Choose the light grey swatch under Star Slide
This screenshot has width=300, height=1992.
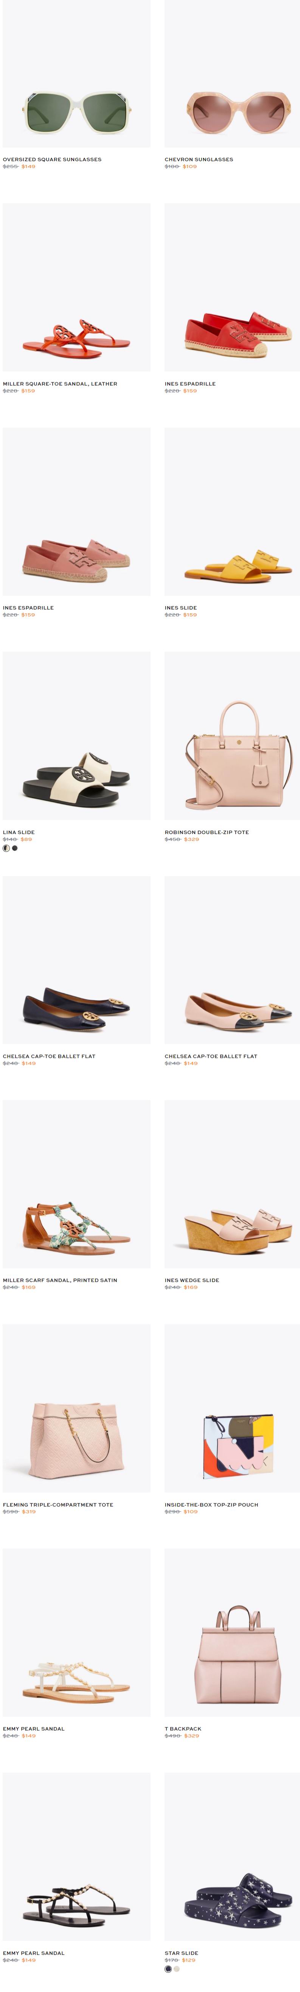coord(177,1969)
